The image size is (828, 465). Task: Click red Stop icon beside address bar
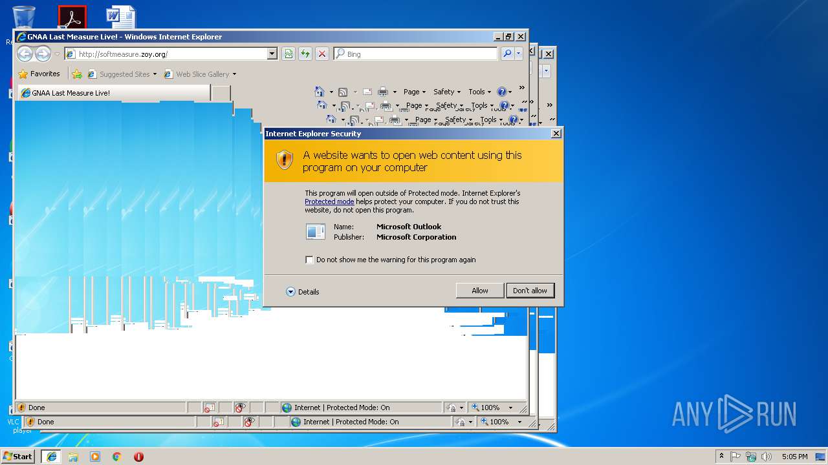(x=321, y=54)
